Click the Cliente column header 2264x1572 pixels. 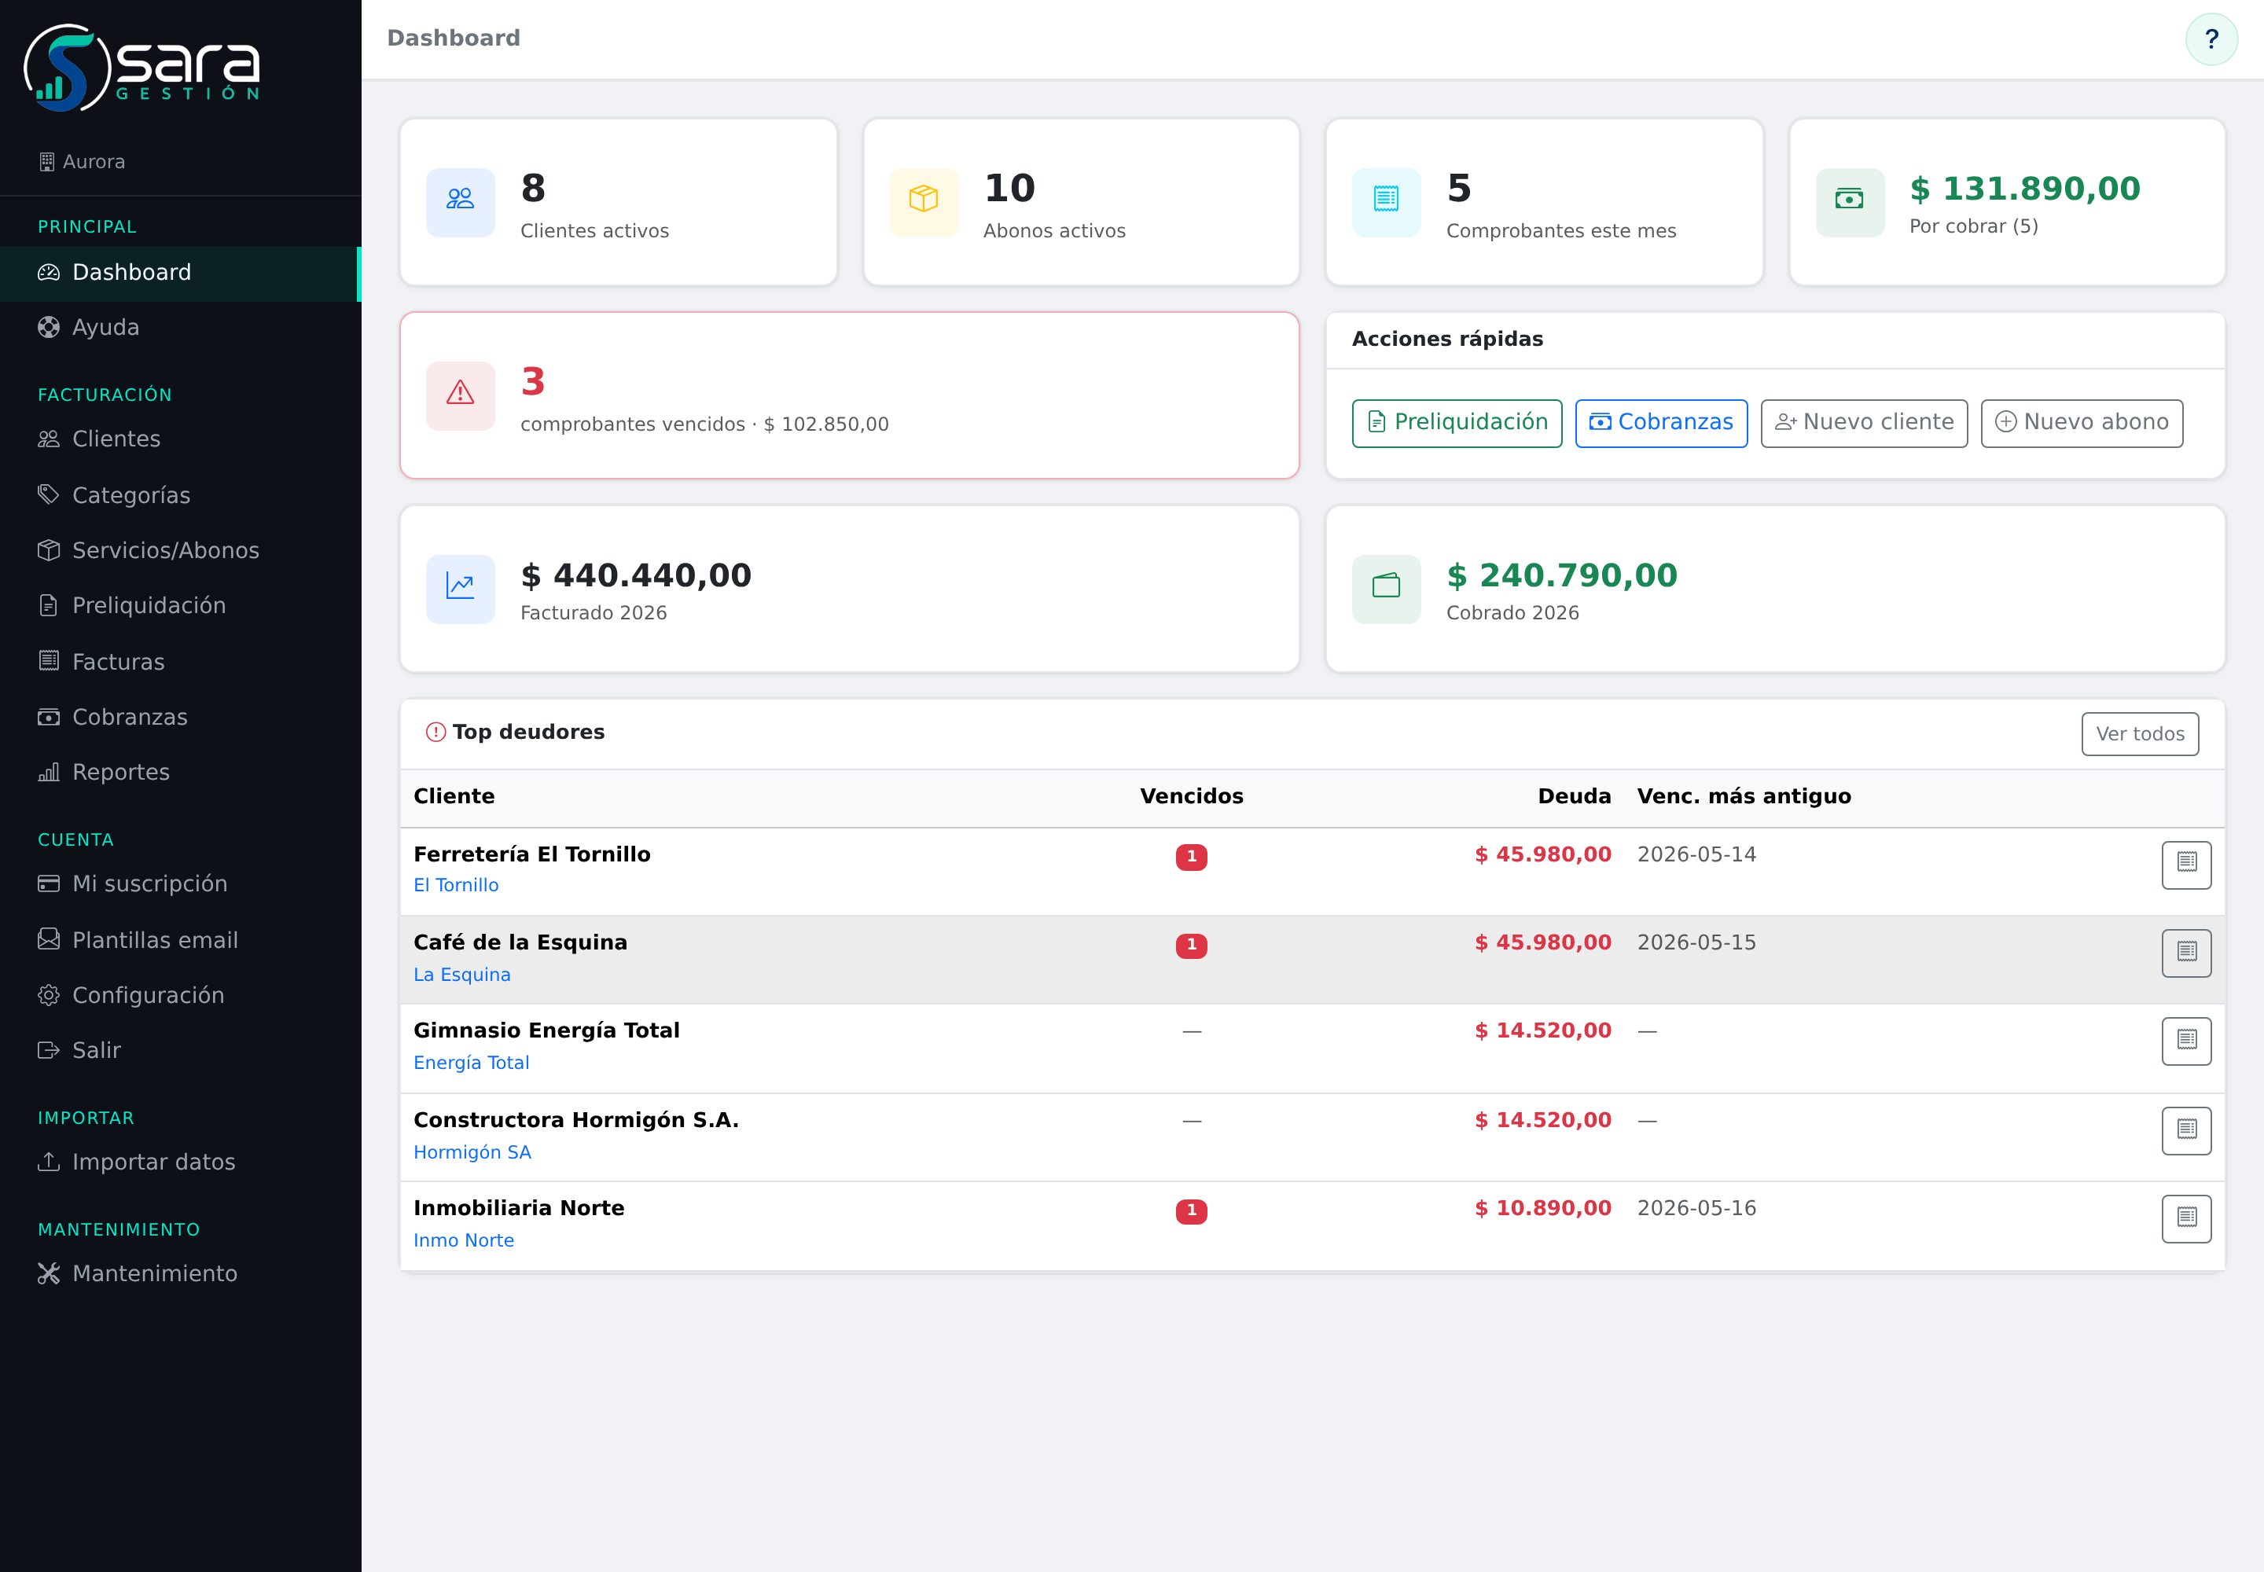(x=454, y=797)
